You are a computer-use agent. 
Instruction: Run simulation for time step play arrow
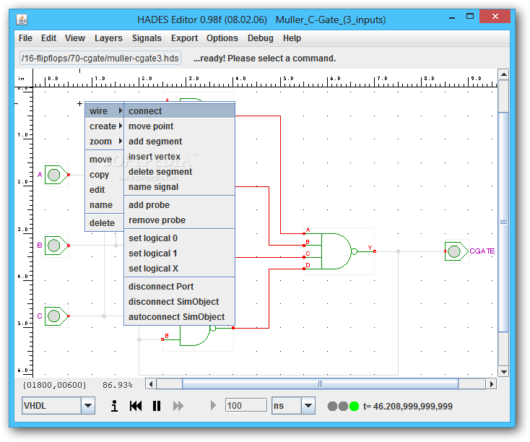click(213, 405)
